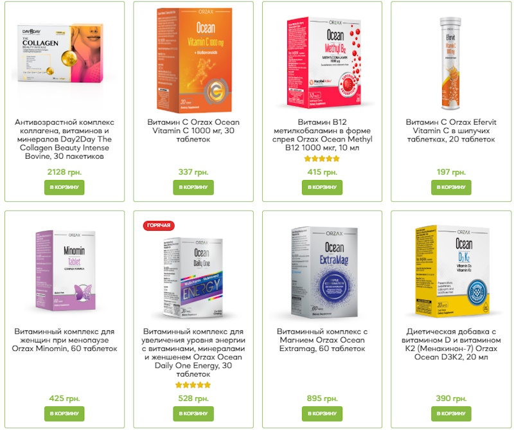Add Day2Day Collagen complex to cart
514x430 pixels.
tap(64, 187)
